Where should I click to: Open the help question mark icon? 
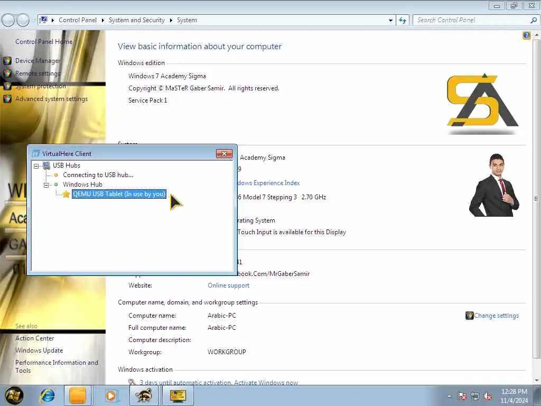pyautogui.click(x=527, y=35)
